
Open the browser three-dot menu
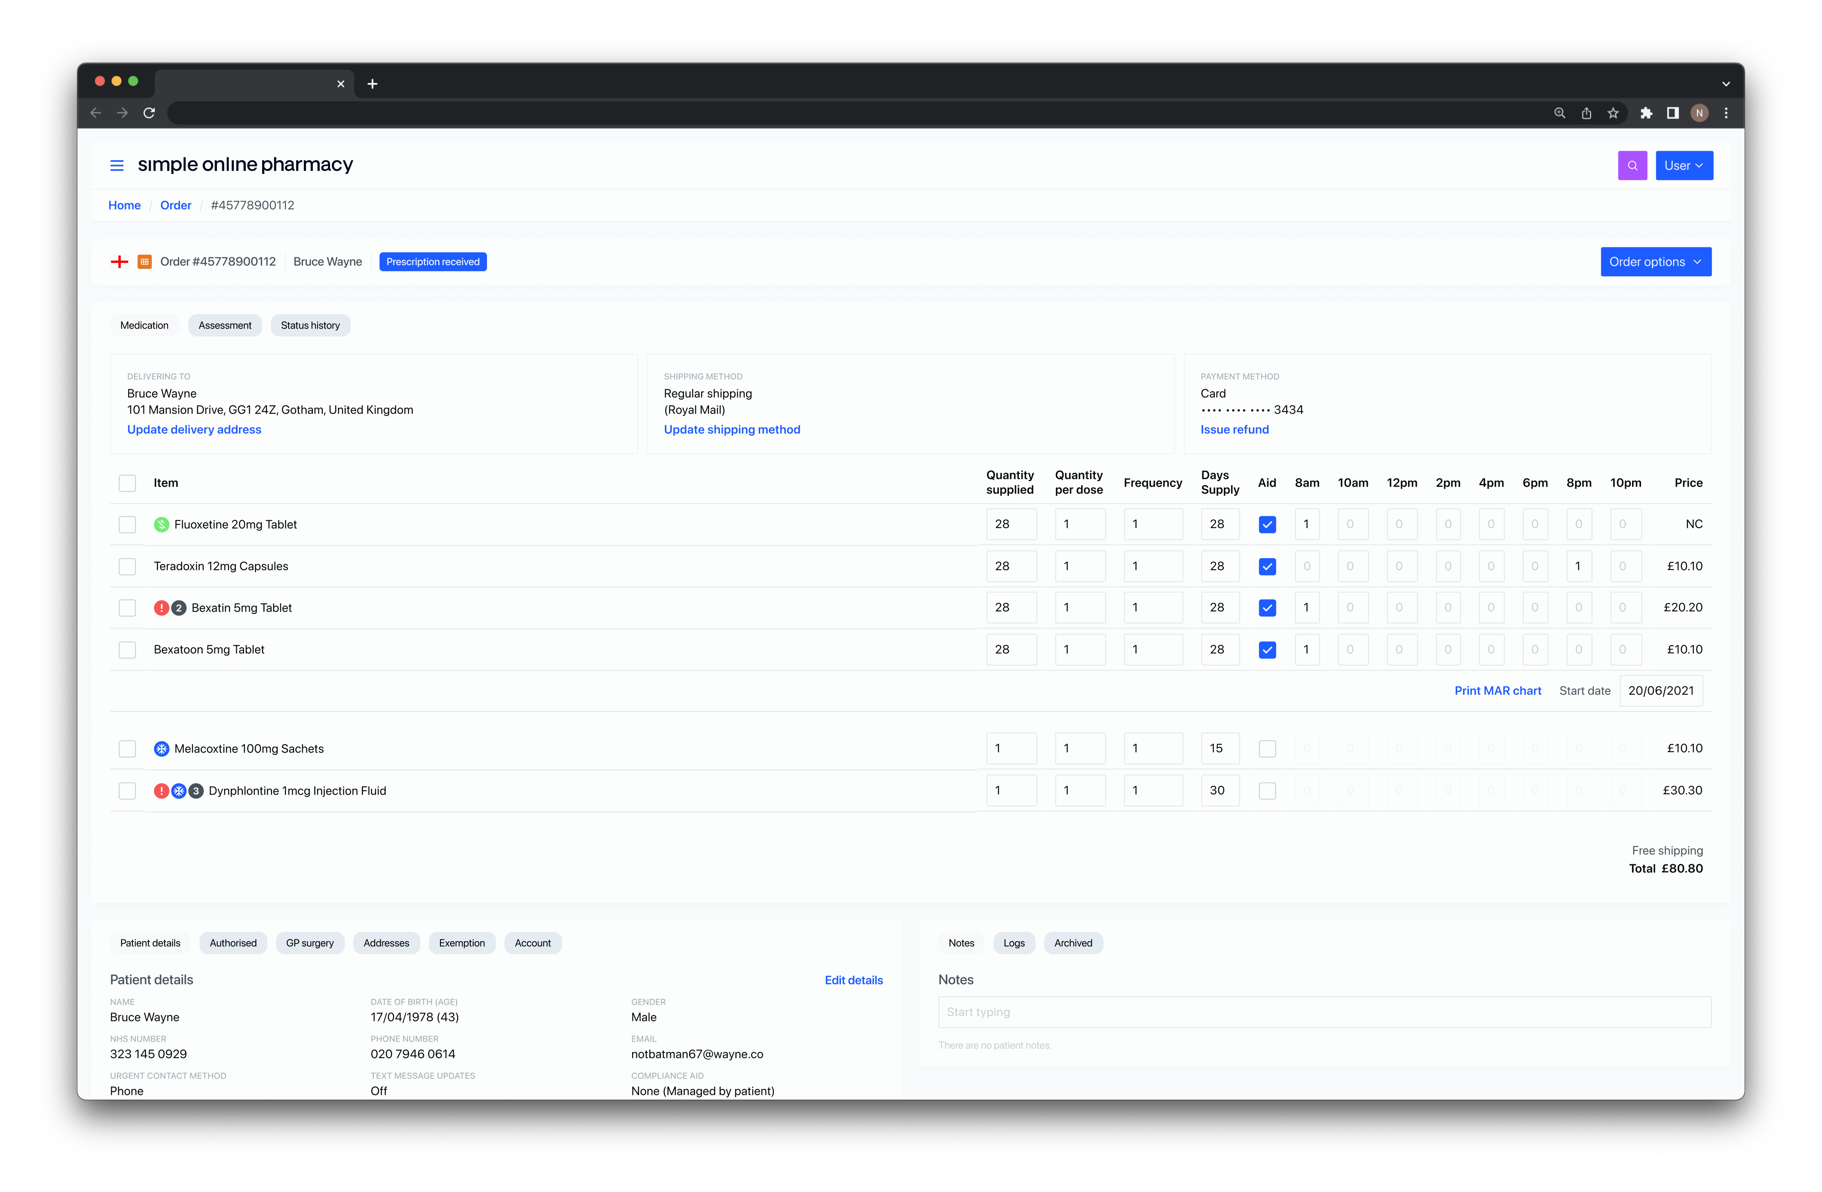tap(1726, 113)
